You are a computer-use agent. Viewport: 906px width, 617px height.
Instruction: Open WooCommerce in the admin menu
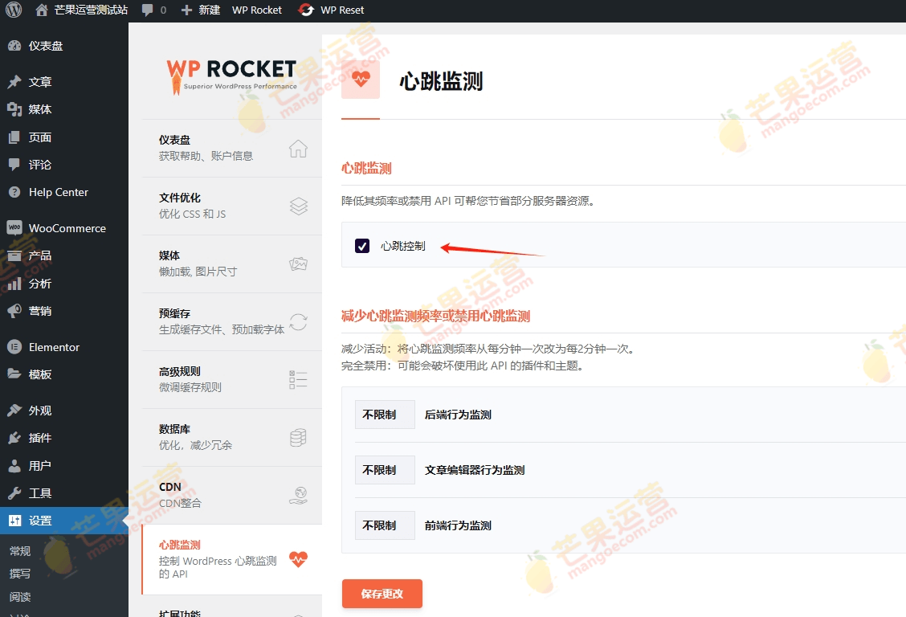click(x=67, y=228)
